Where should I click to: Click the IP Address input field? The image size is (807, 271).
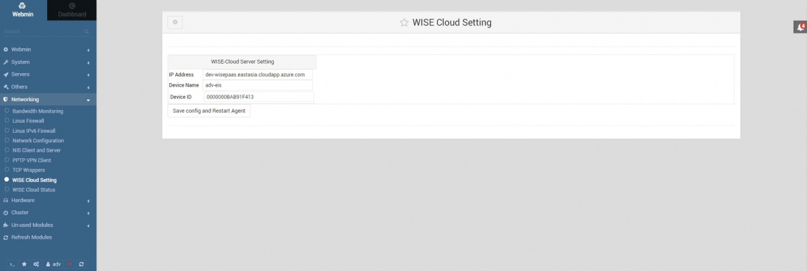pos(258,74)
